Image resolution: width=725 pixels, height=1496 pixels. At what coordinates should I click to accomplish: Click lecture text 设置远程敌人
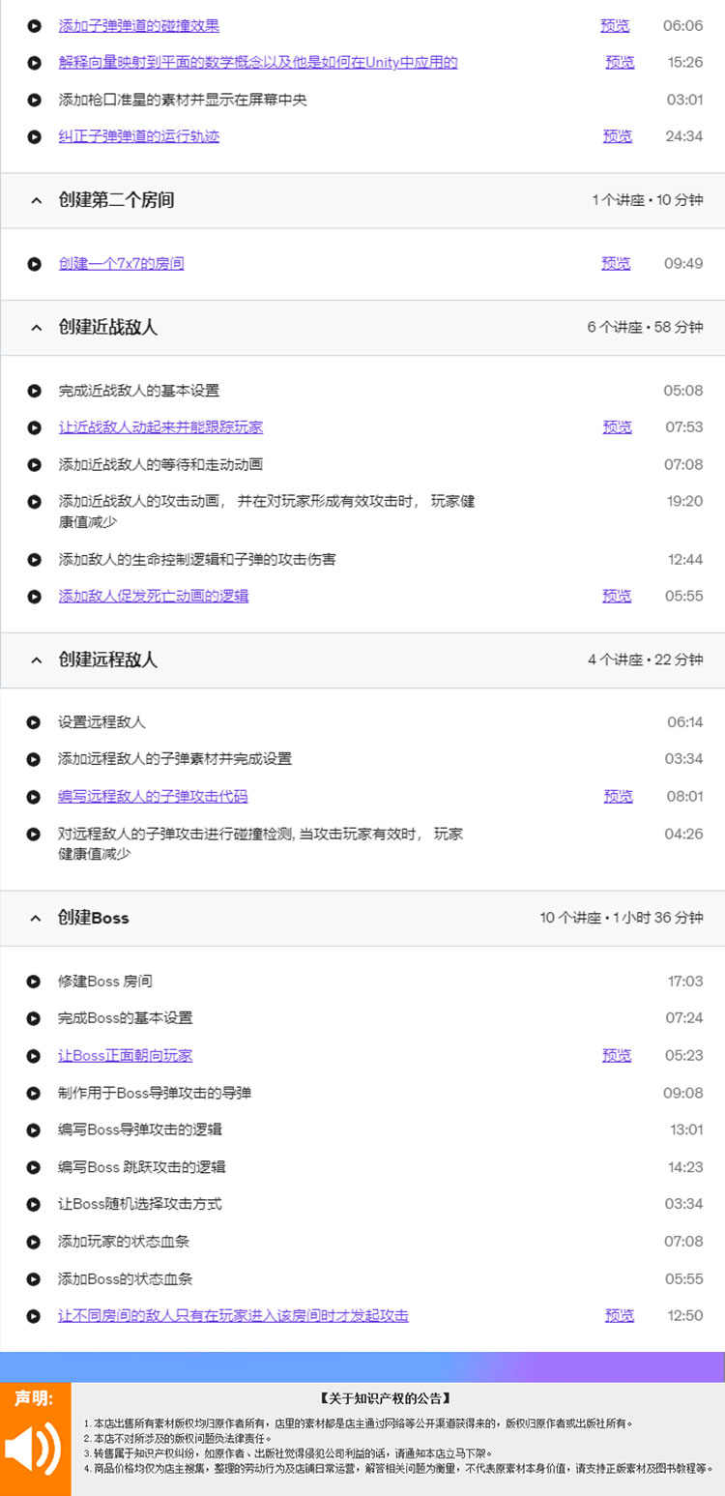click(101, 721)
